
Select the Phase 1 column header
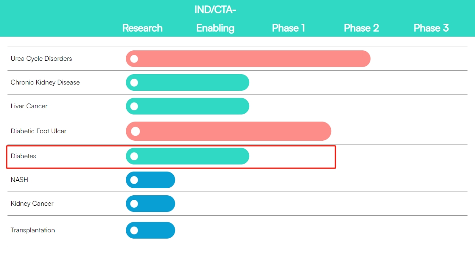[x=288, y=28]
